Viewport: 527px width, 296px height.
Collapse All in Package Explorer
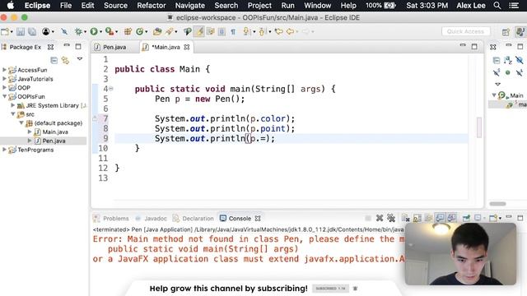pos(54,60)
